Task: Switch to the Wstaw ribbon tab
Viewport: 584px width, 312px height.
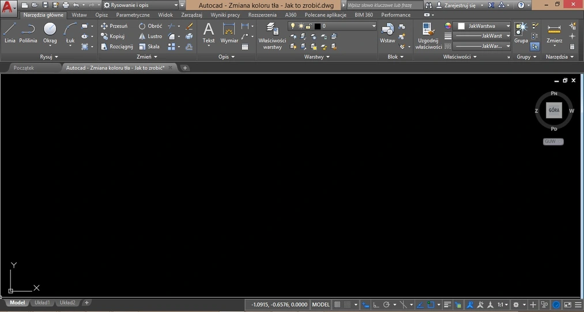Action: [80, 15]
